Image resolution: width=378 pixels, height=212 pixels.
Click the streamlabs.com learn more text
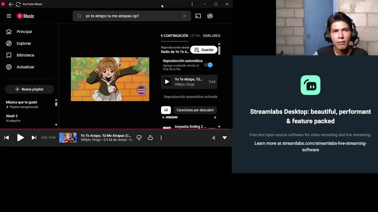(310, 146)
